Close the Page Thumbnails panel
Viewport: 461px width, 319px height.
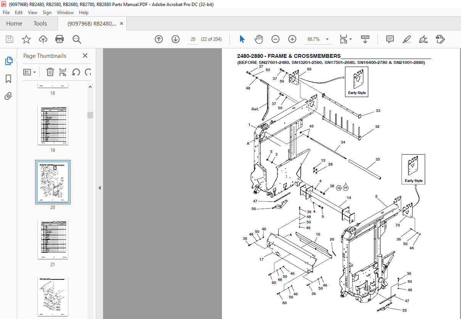click(85, 56)
